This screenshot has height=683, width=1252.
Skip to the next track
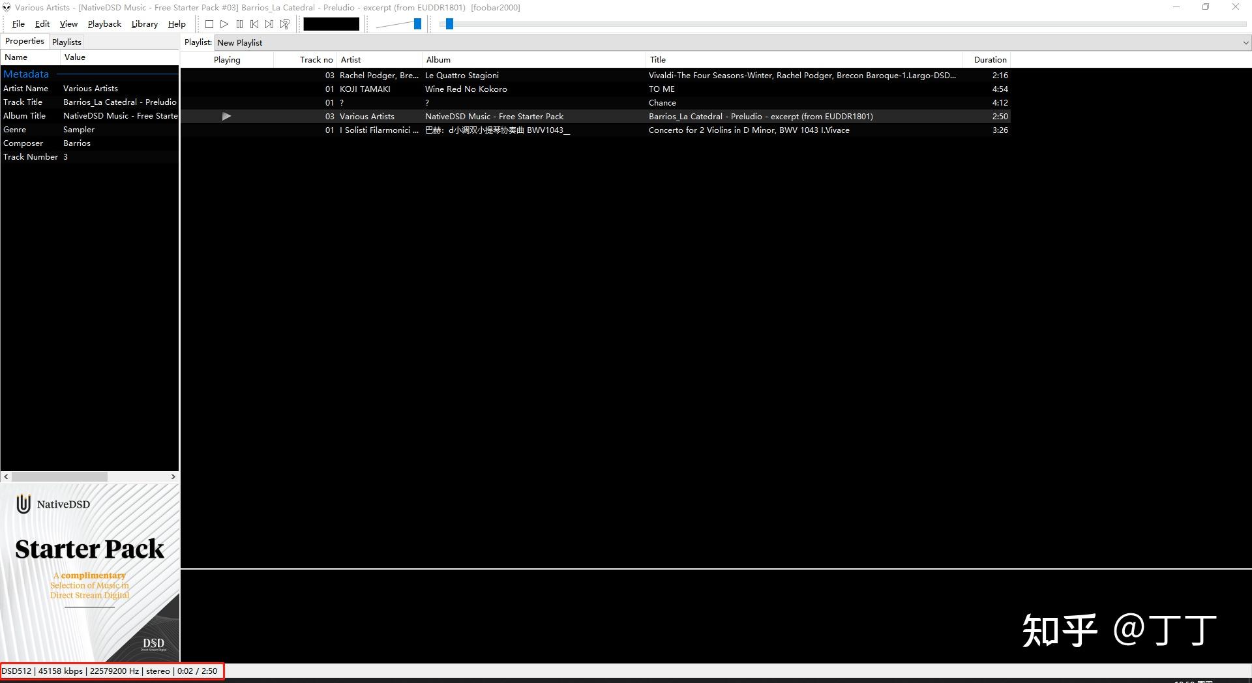(x=269, y=24)
